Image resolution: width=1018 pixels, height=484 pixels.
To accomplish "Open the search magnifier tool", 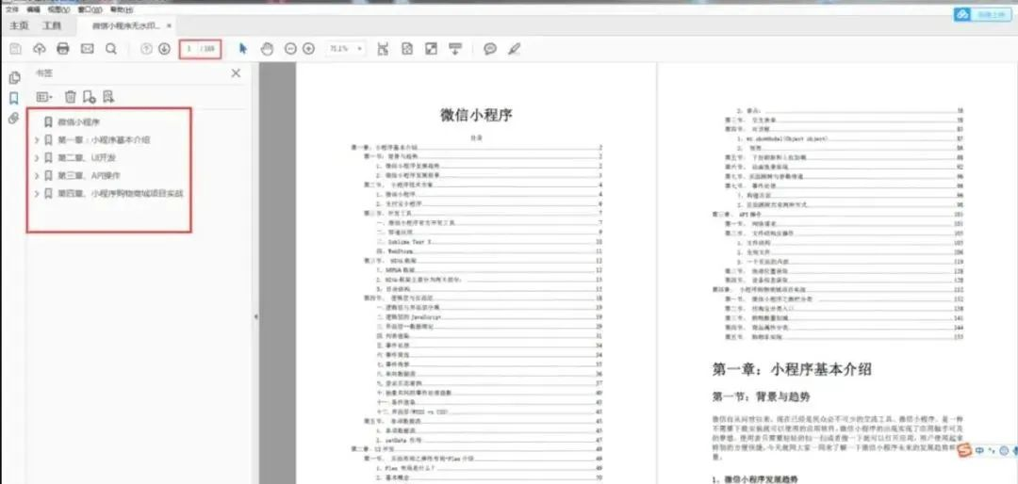I will (111, 49).
